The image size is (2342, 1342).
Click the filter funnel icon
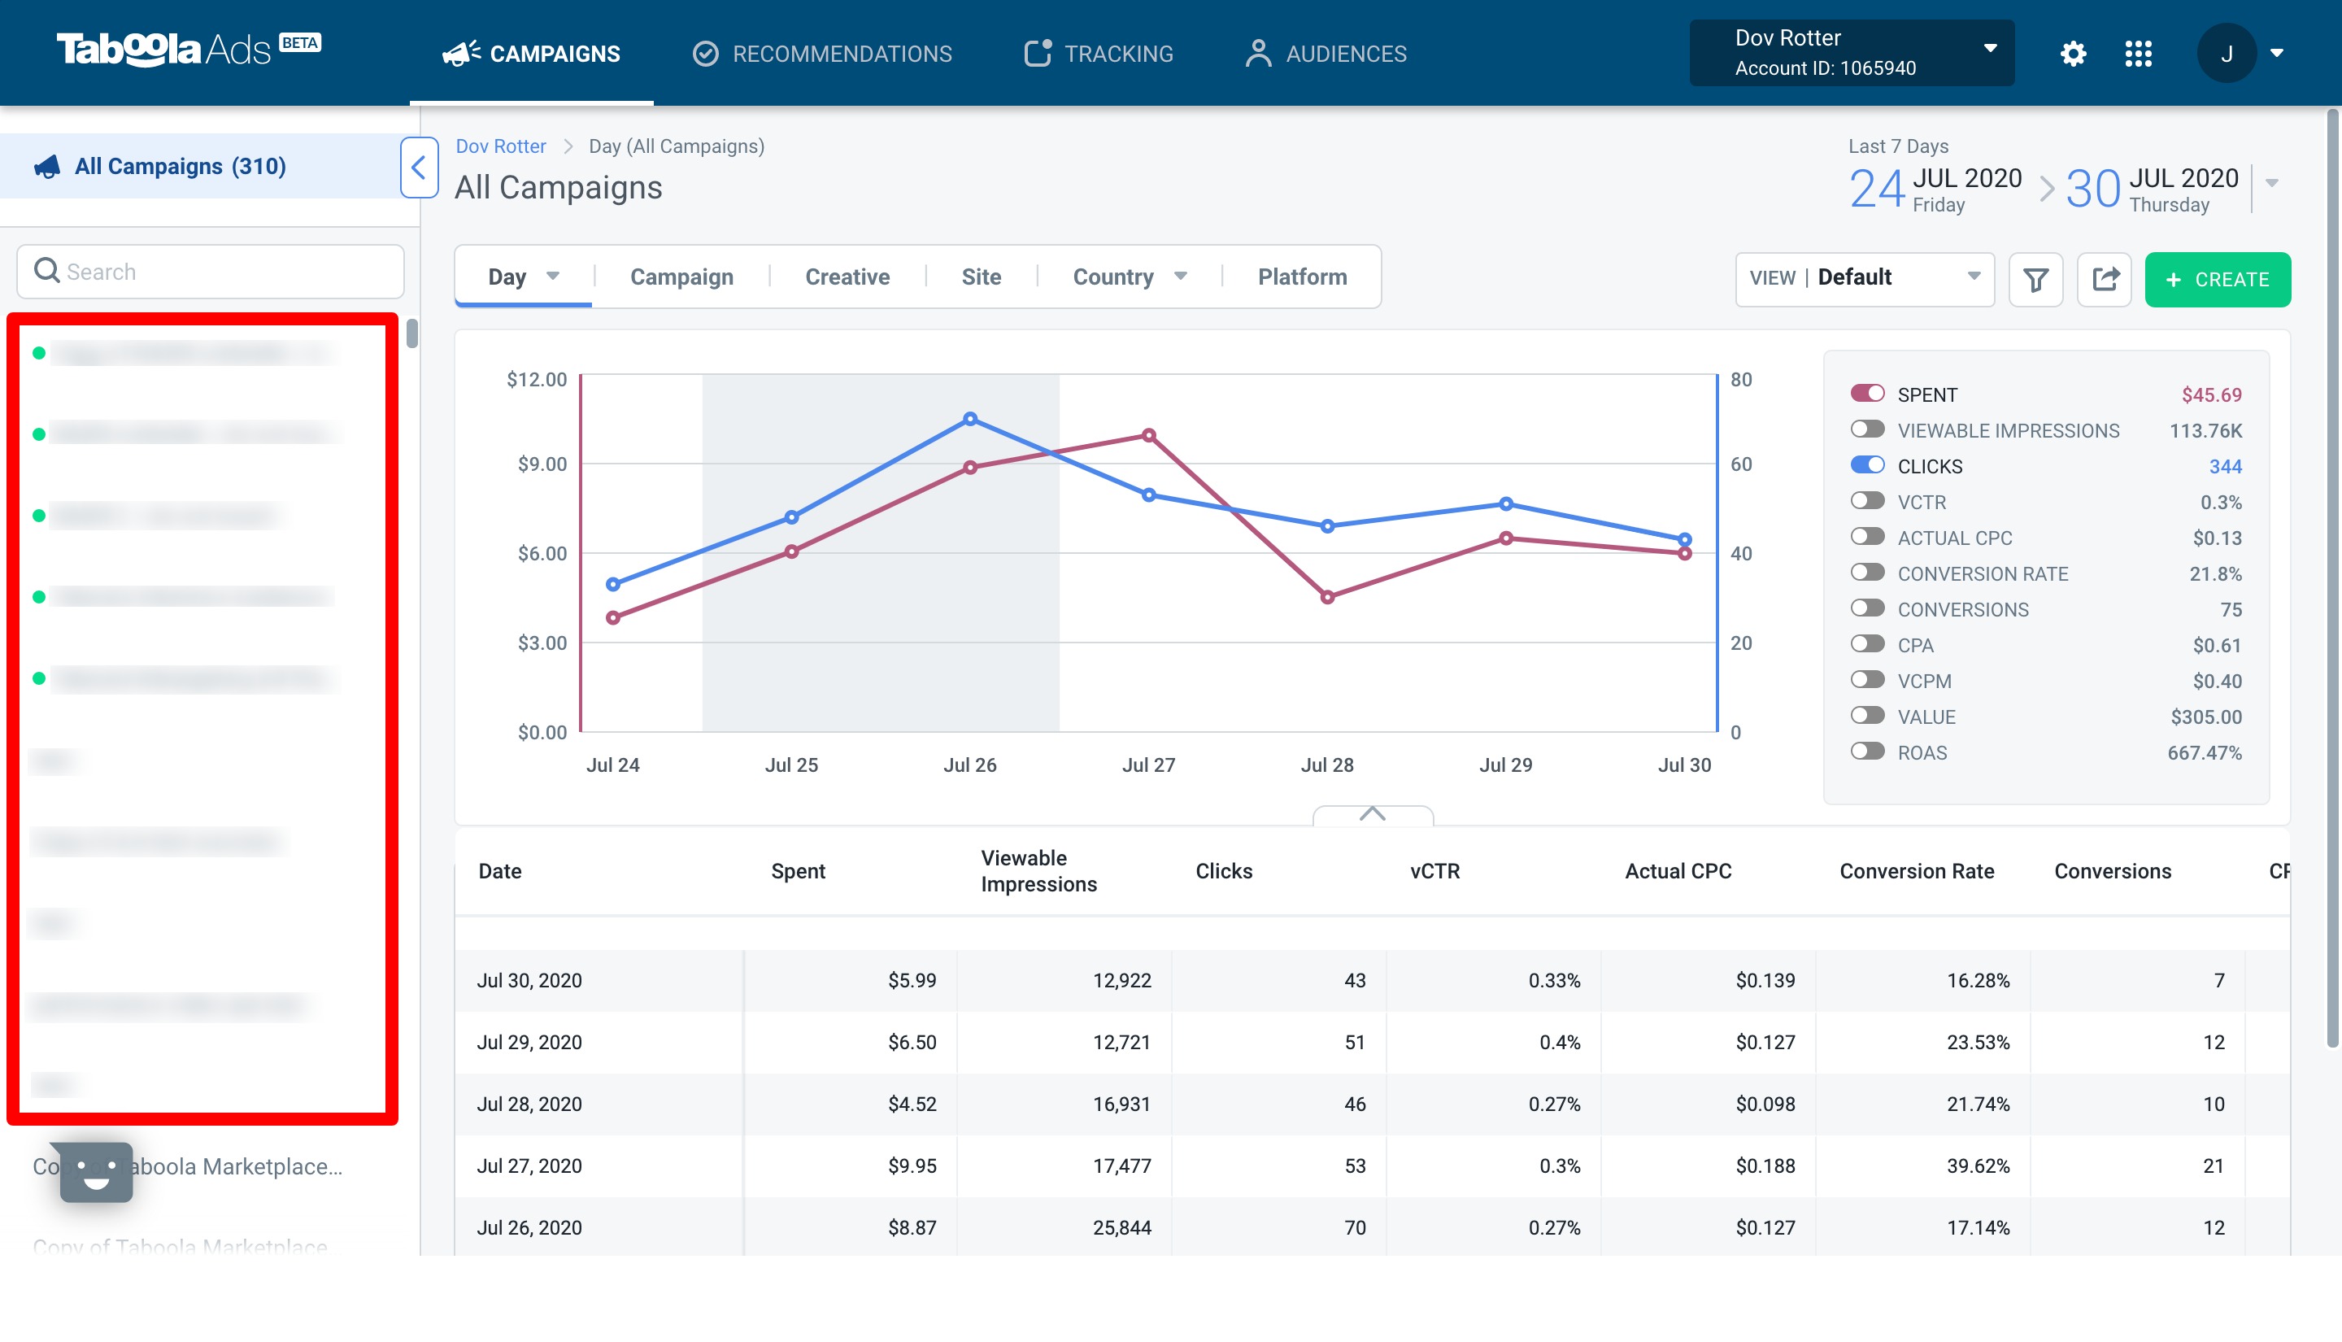point(2035,278)
